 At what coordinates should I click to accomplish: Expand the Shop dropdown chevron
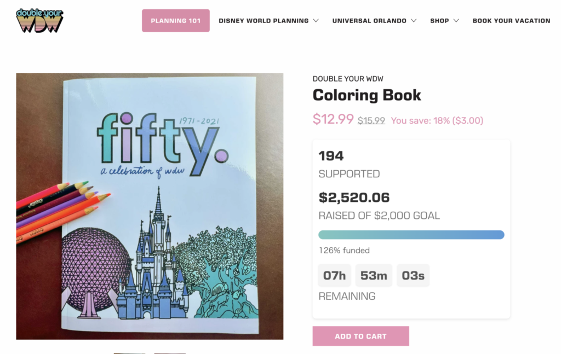[456, 21]
